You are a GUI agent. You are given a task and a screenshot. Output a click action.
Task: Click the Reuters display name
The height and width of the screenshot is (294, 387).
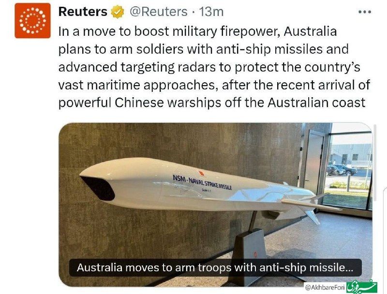(83, 12)
